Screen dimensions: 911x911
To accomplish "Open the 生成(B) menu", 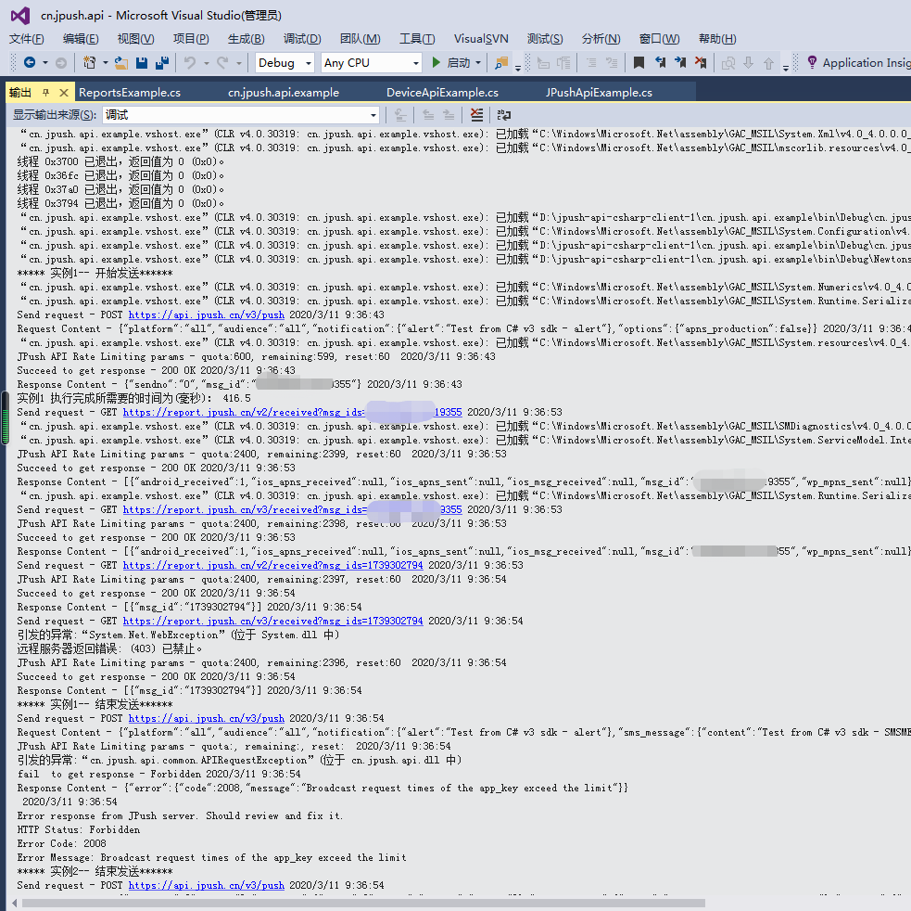I will (247, 38).
